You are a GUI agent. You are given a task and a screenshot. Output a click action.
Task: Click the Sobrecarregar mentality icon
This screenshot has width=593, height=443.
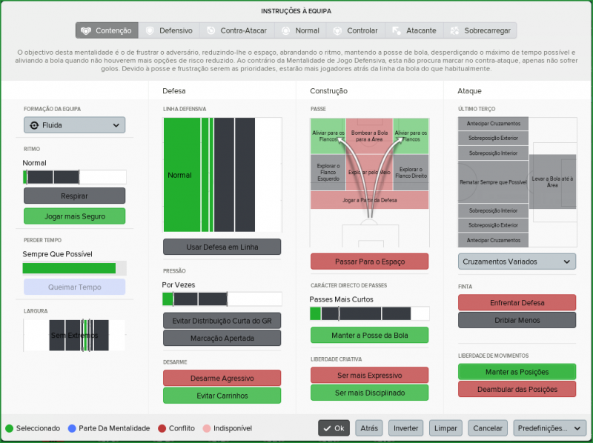click(454, 30)
